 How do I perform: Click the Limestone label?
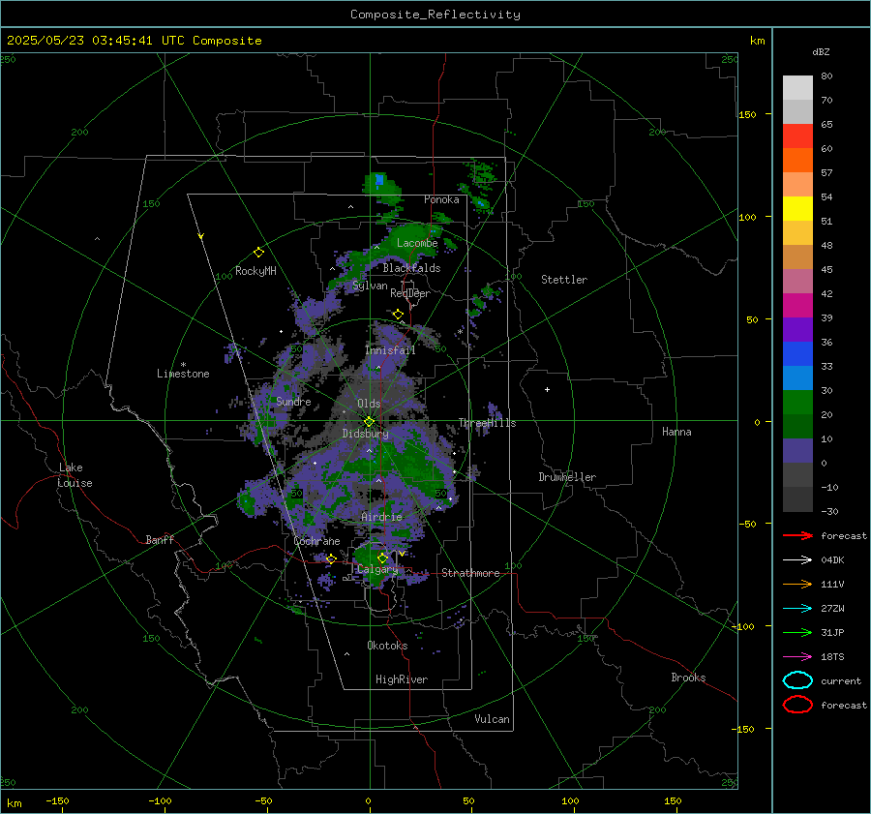[183, 374]
